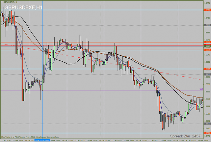The image size is (211, 142).
Task: Click the 1.5490 price scale value
Action: (x=207, y=129)
